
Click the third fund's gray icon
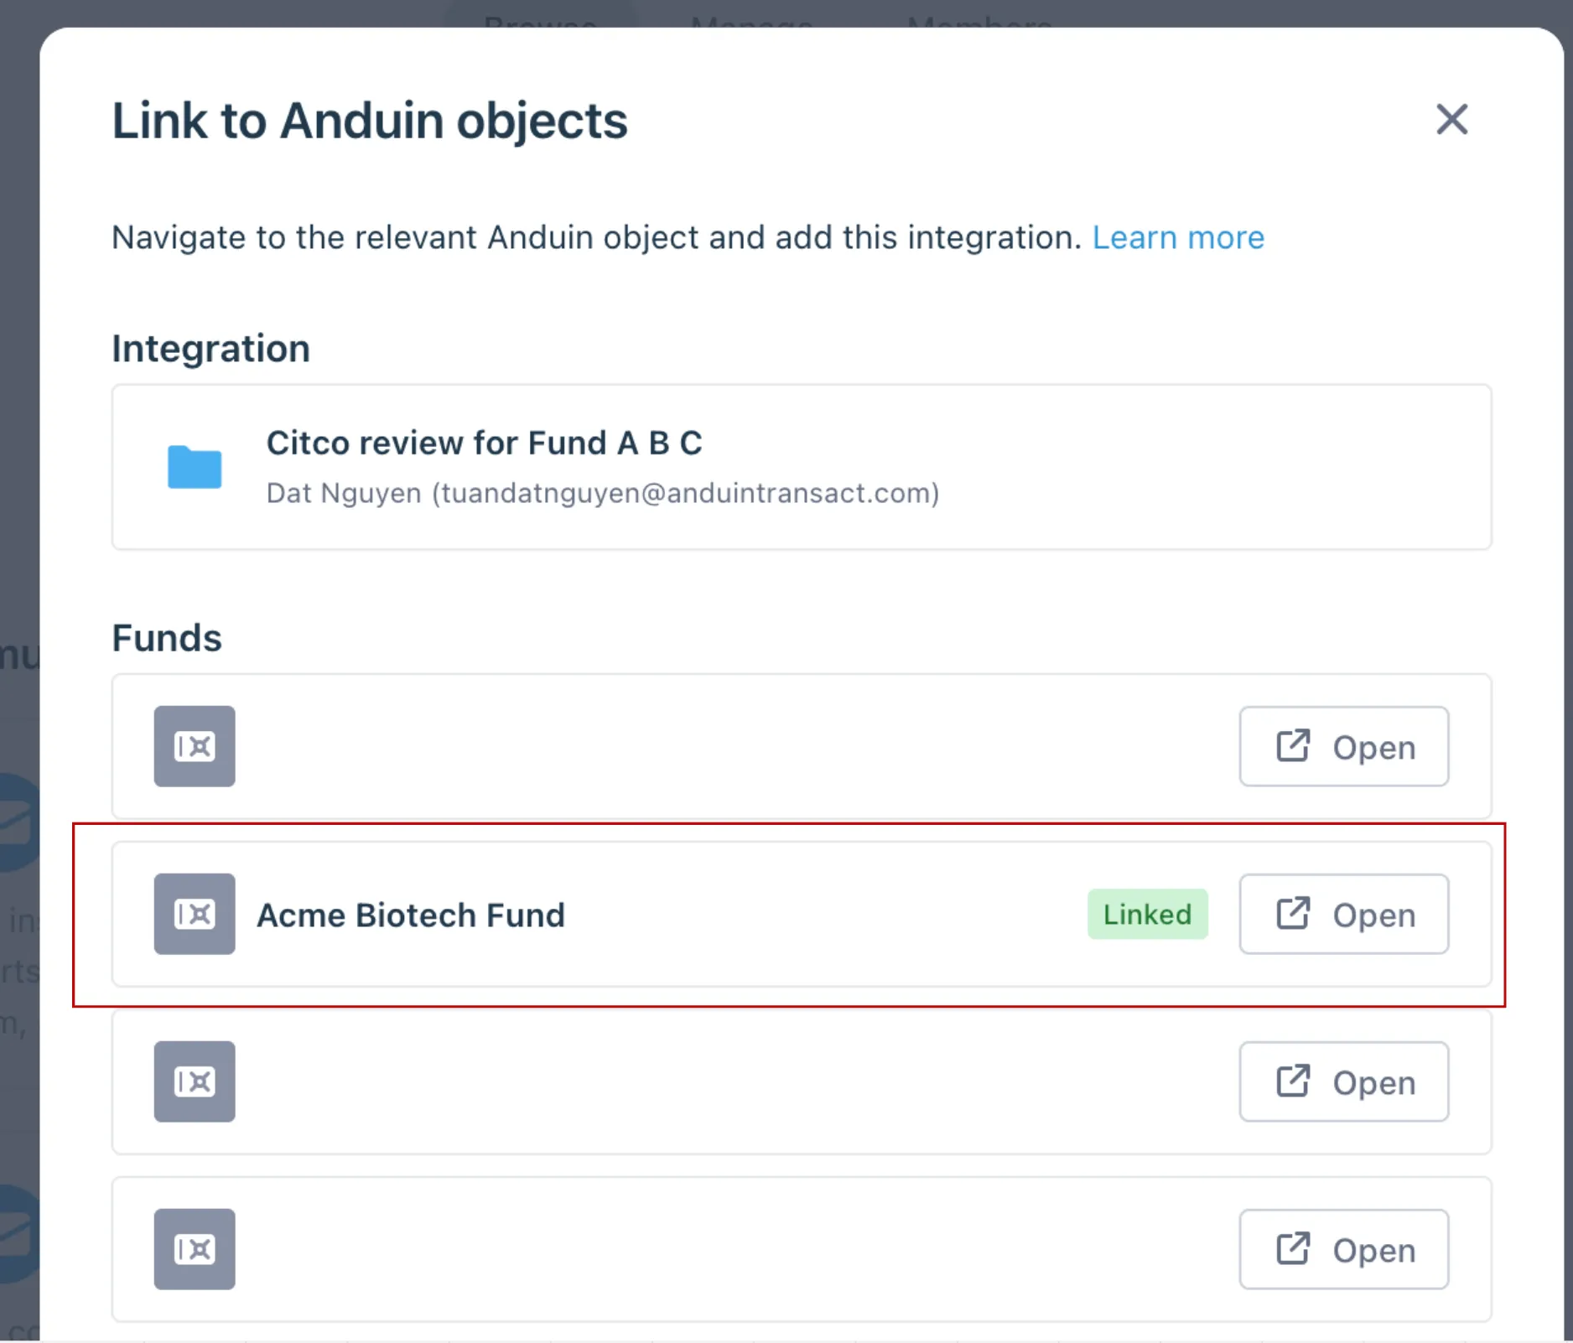[195, 1081]
